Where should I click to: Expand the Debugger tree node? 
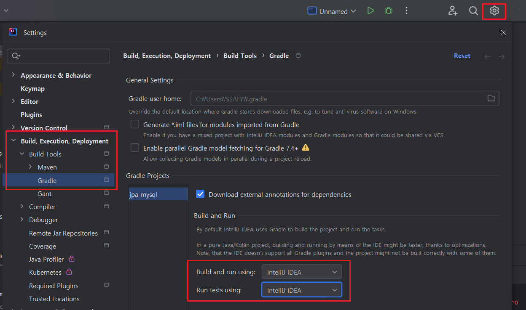[22, 220]
